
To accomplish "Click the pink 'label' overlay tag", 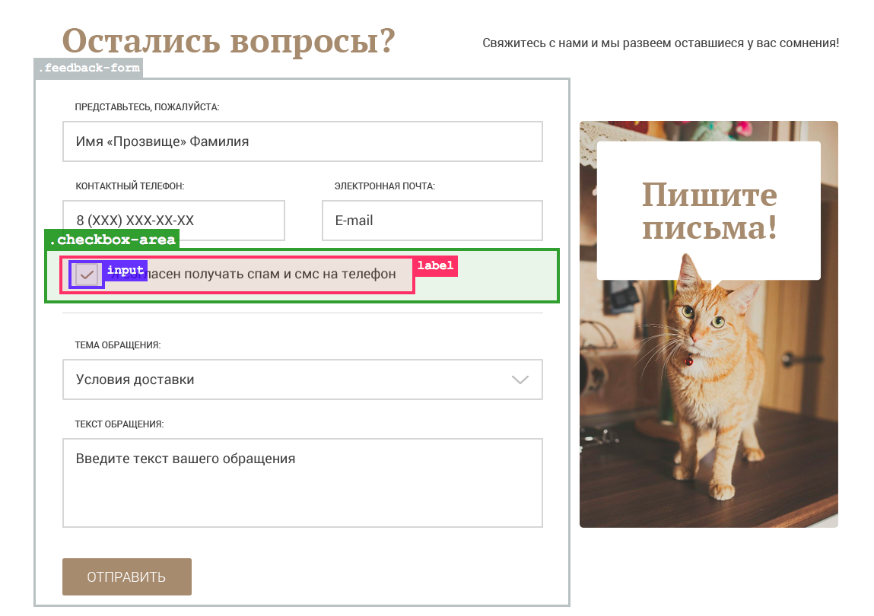I will pyautogui.click(x=435, y=265).
